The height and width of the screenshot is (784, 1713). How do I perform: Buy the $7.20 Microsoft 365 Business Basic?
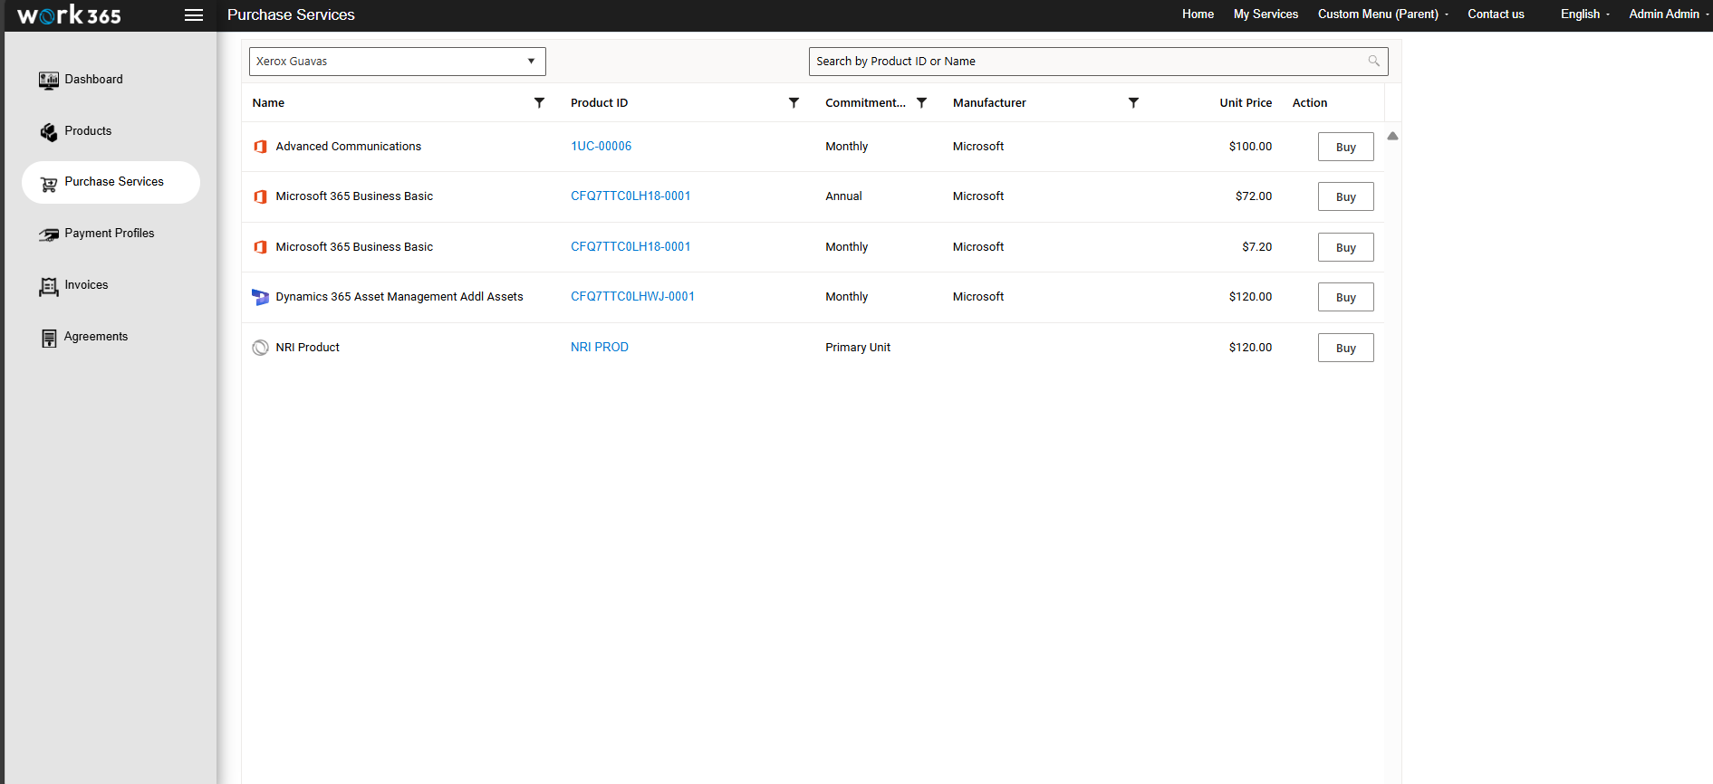tap(1345, 247)
